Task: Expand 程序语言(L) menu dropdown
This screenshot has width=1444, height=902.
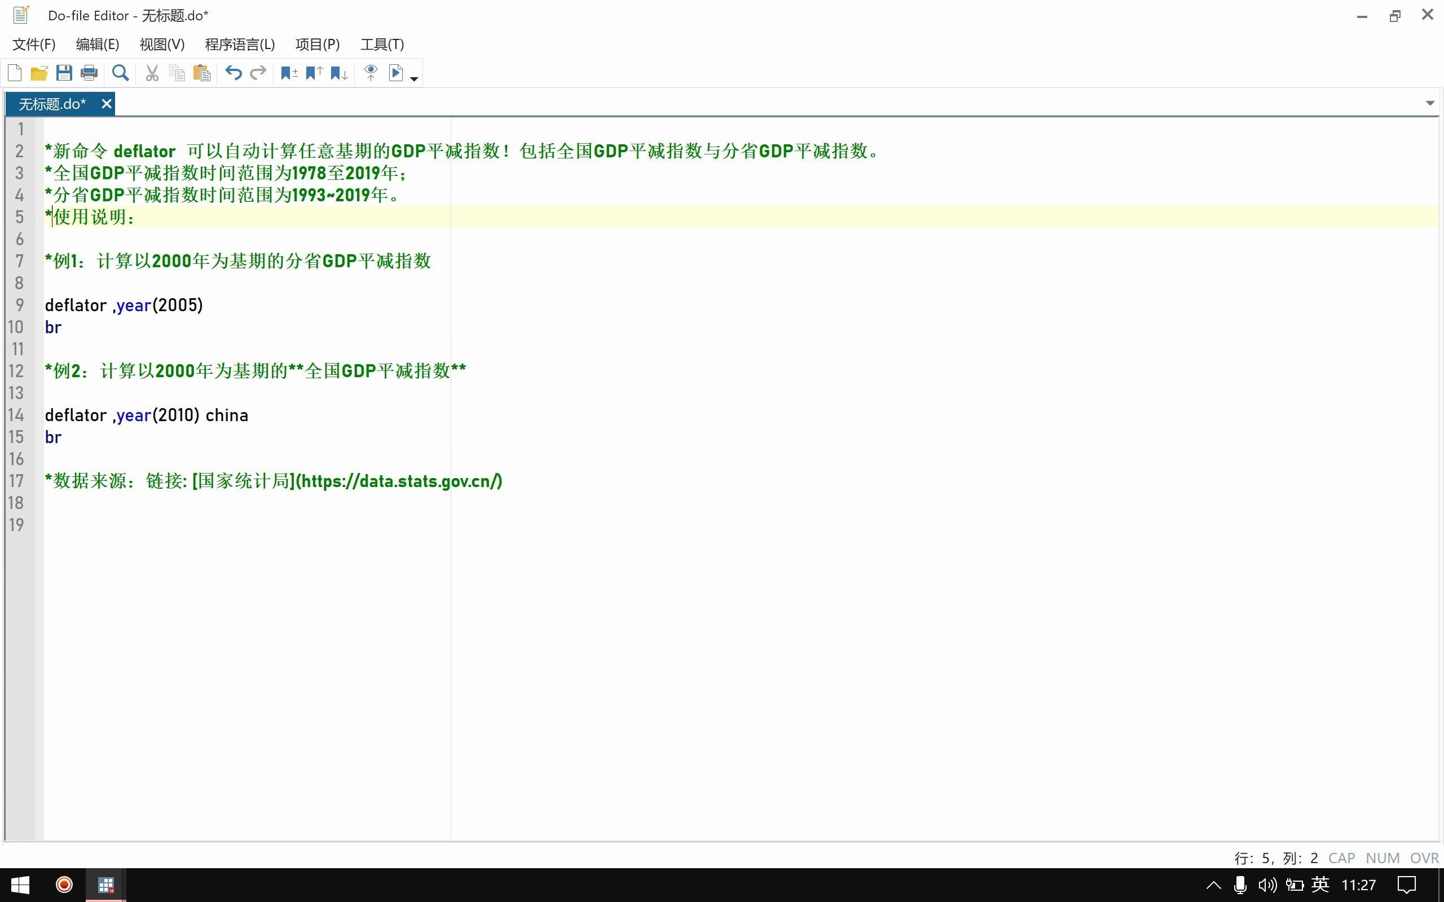Action: click(238, 43)
